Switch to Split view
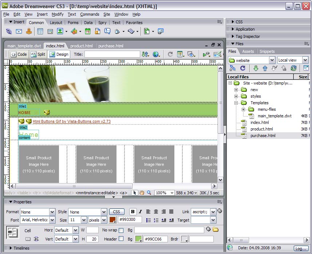The image size is (312, 254). pos(38,54)
